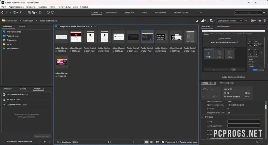
Task: Open the recent files clock dropdown
Action: click(15, 12)
